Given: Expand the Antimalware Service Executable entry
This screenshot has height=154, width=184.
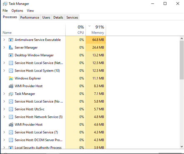Looking at the screenshot, I should click(x=4, y=40).
